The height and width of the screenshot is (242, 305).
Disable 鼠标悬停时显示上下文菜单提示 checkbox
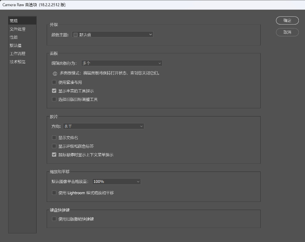54,155
